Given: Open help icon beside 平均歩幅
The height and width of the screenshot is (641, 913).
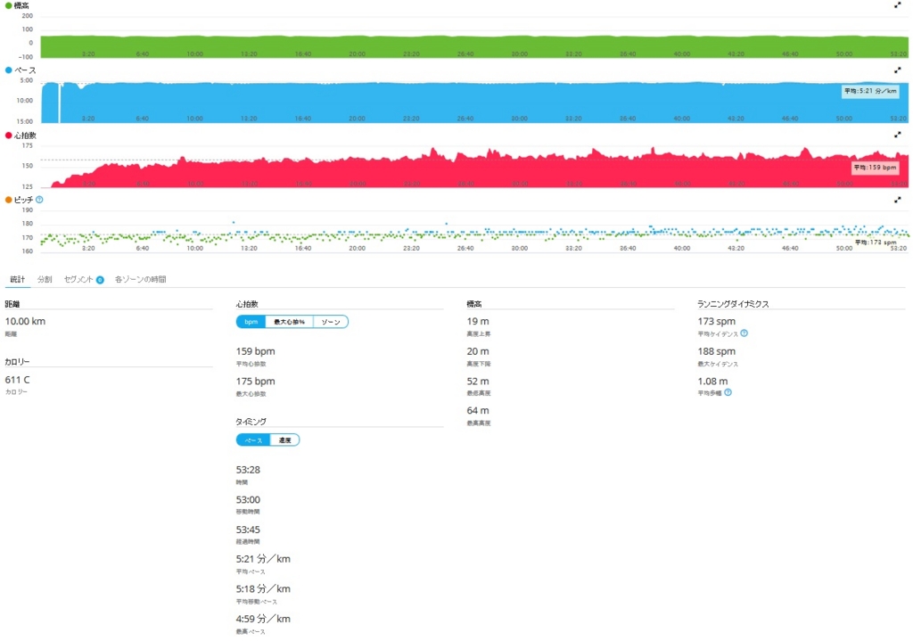Looking at the screenshot, I should (x=728, y=393).
